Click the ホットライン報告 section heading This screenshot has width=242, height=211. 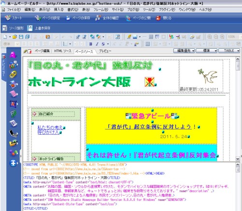click(51, 159)
